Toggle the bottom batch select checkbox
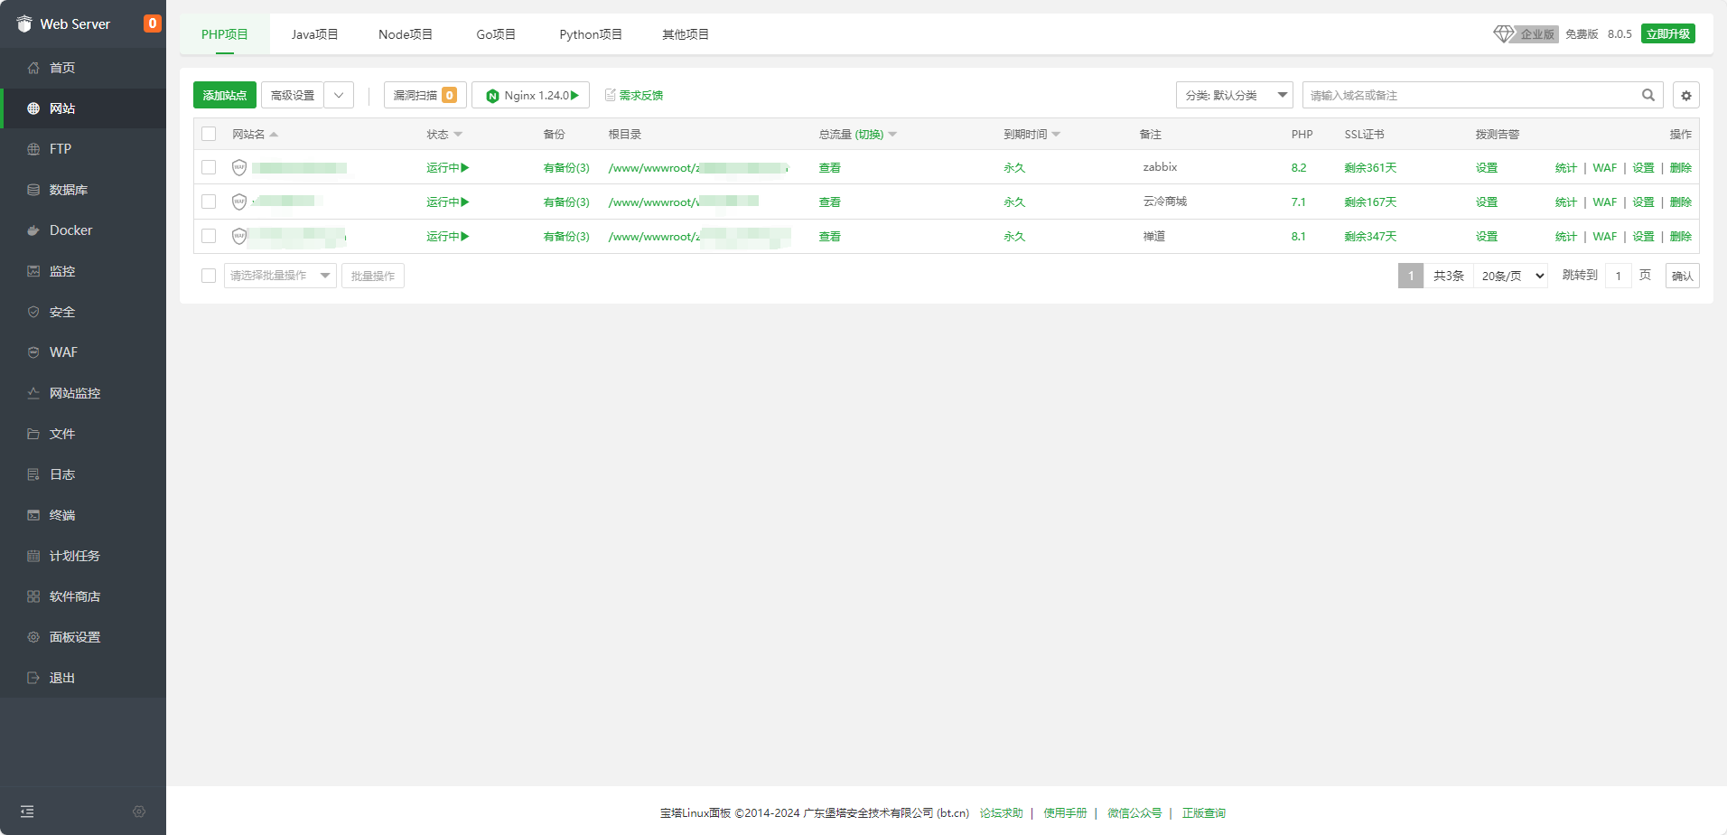 pyautogui.click(x=209, y=276)
